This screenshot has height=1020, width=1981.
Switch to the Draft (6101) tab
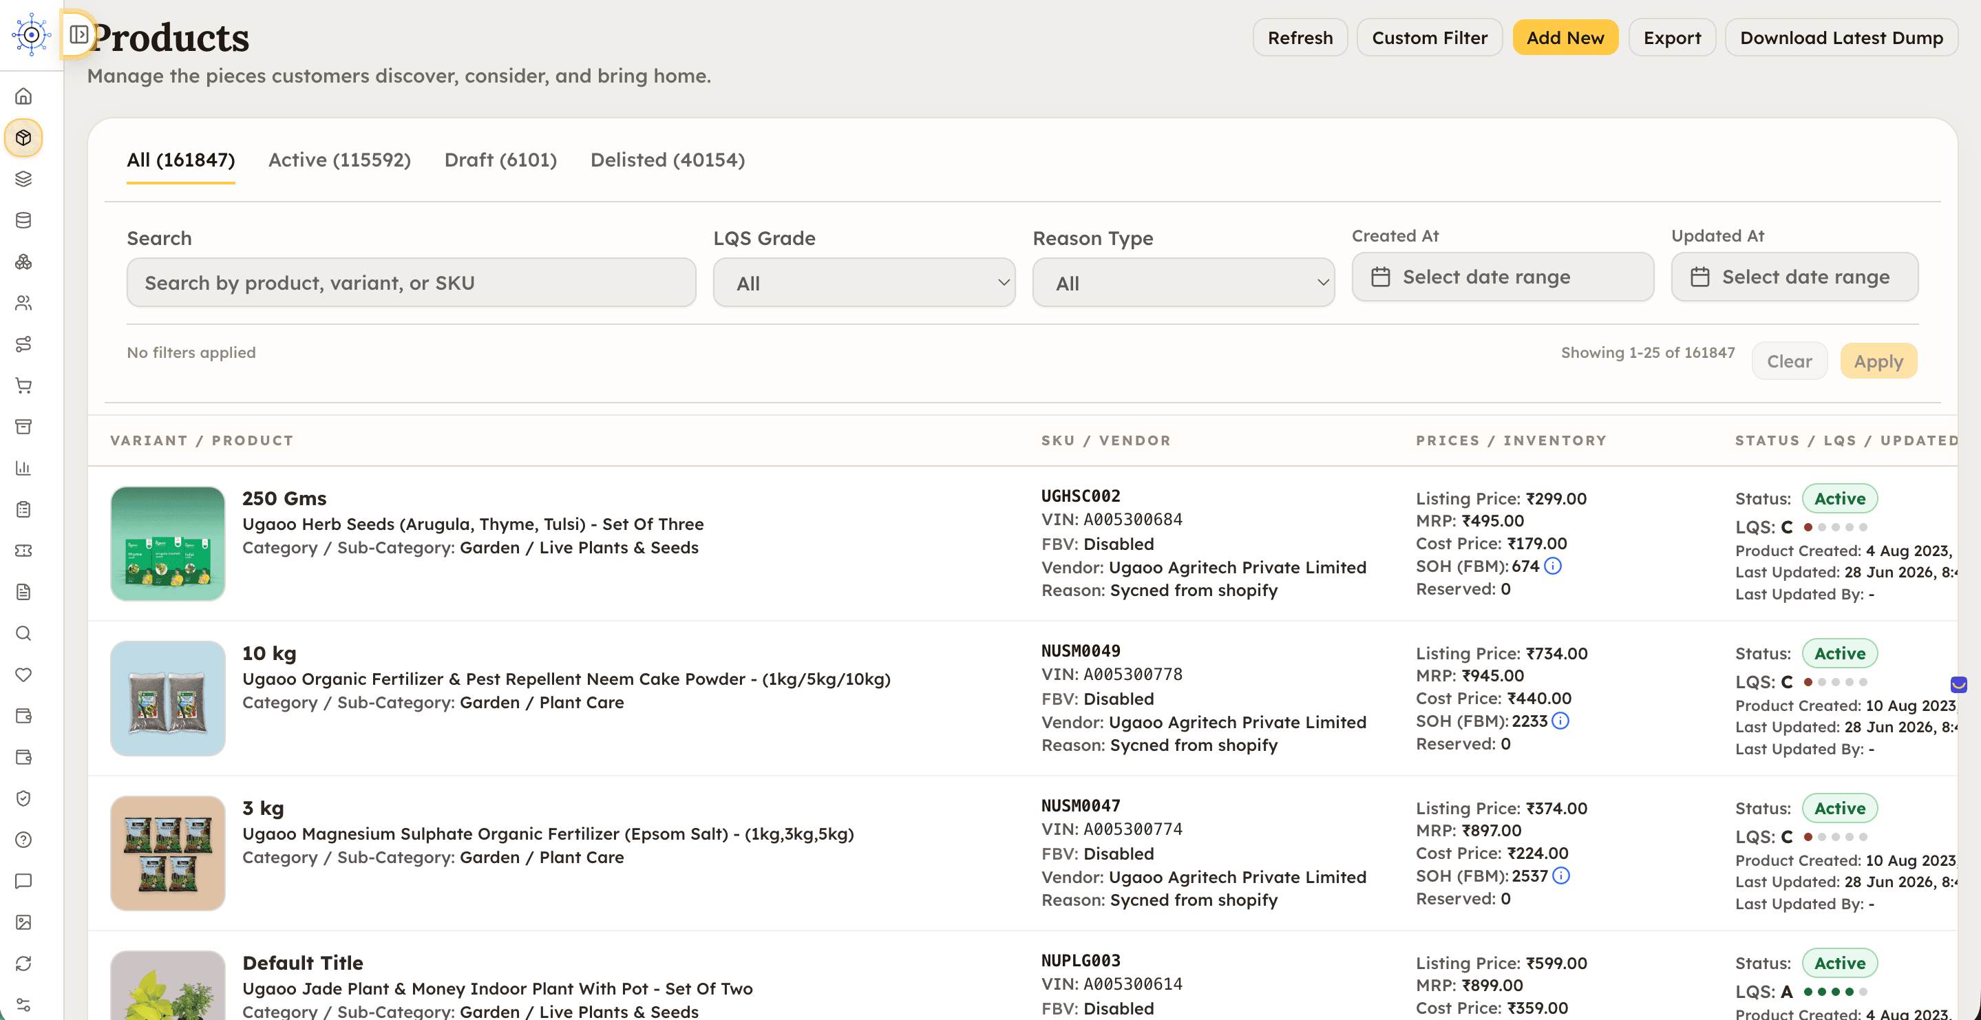[500, 160]
